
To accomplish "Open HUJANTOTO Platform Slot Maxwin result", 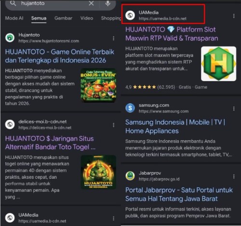I will coord(172,34).
